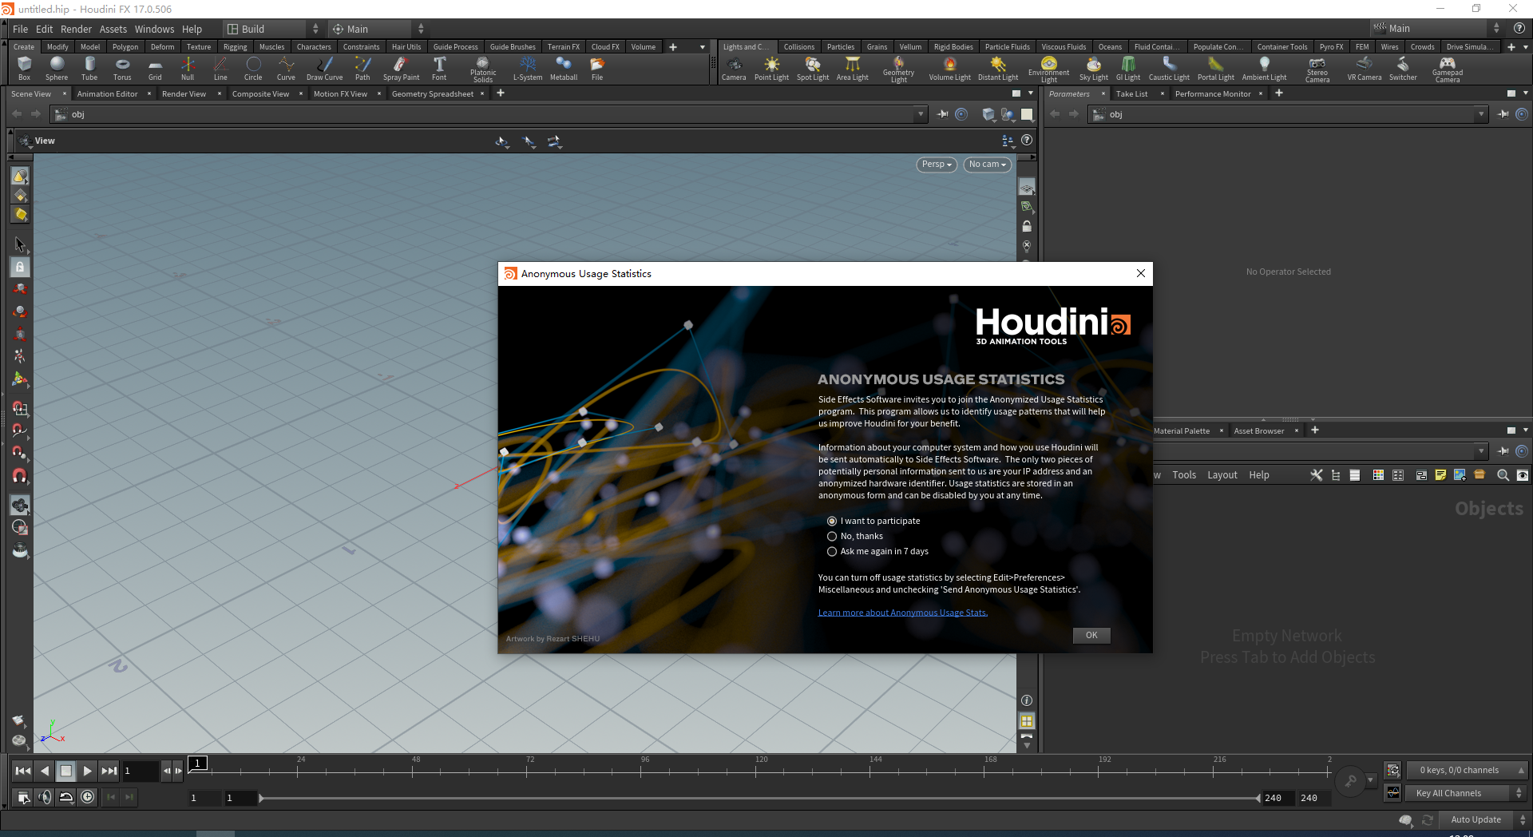The height and width of the screenshot is (837, 1533).
Task: Open the Main radial menu dropdown
Action: tap(378, 29)
